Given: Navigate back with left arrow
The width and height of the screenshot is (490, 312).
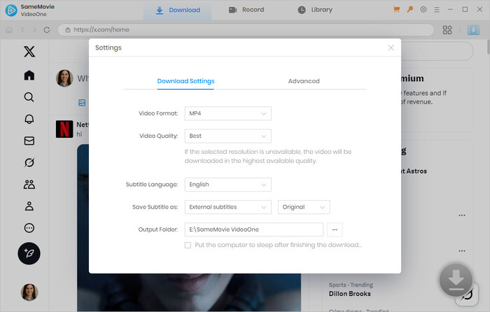Looking at the screenshot, I should (22, 30).
